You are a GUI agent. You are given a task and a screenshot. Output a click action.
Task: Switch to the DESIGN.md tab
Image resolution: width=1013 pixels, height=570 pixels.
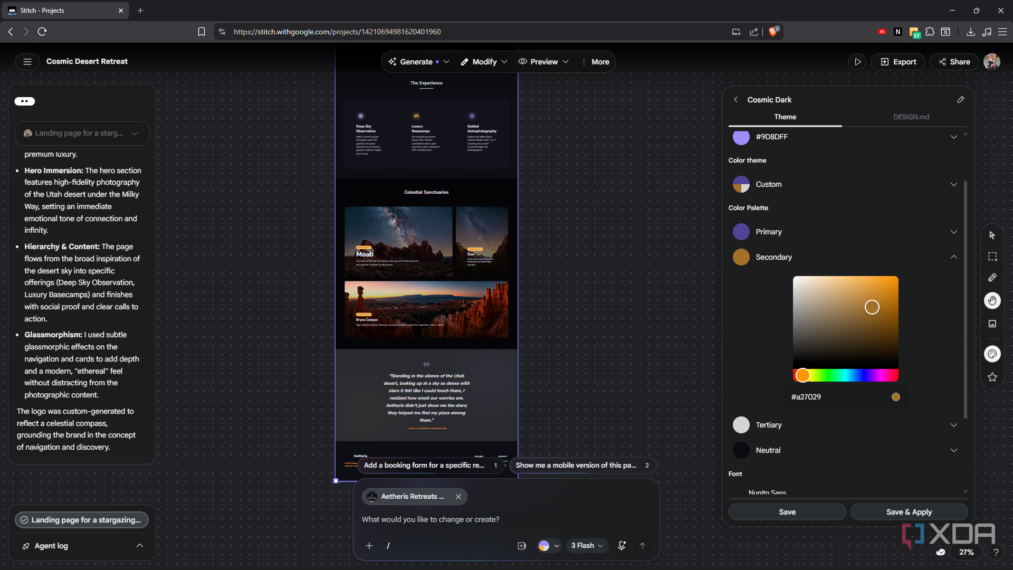point(911,117)
